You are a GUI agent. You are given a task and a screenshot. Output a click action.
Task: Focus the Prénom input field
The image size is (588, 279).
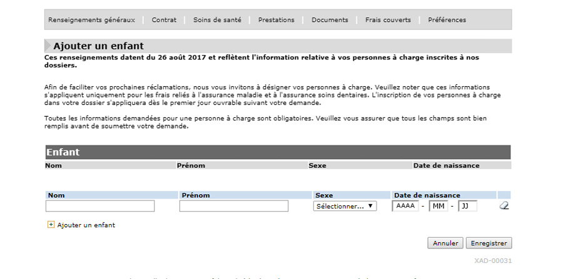tap(233, 206)
